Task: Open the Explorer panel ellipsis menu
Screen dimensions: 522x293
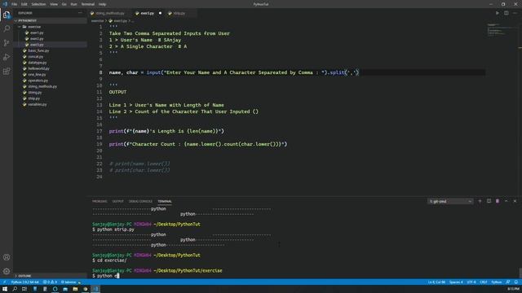Action: point(80,13)
